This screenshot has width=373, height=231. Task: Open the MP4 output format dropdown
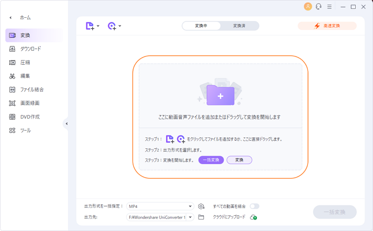[x=160, y=206]
